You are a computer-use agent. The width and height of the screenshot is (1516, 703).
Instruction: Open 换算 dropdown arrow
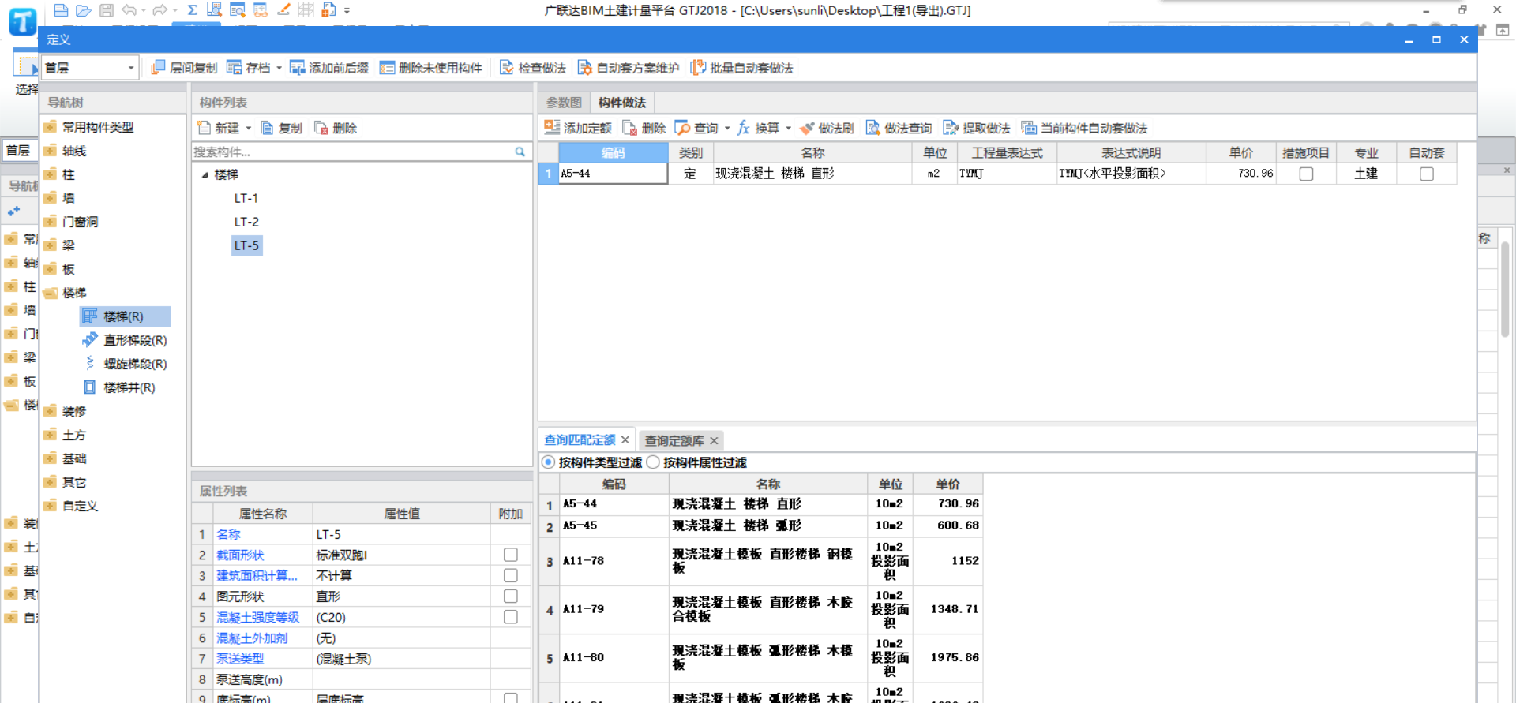788,128
